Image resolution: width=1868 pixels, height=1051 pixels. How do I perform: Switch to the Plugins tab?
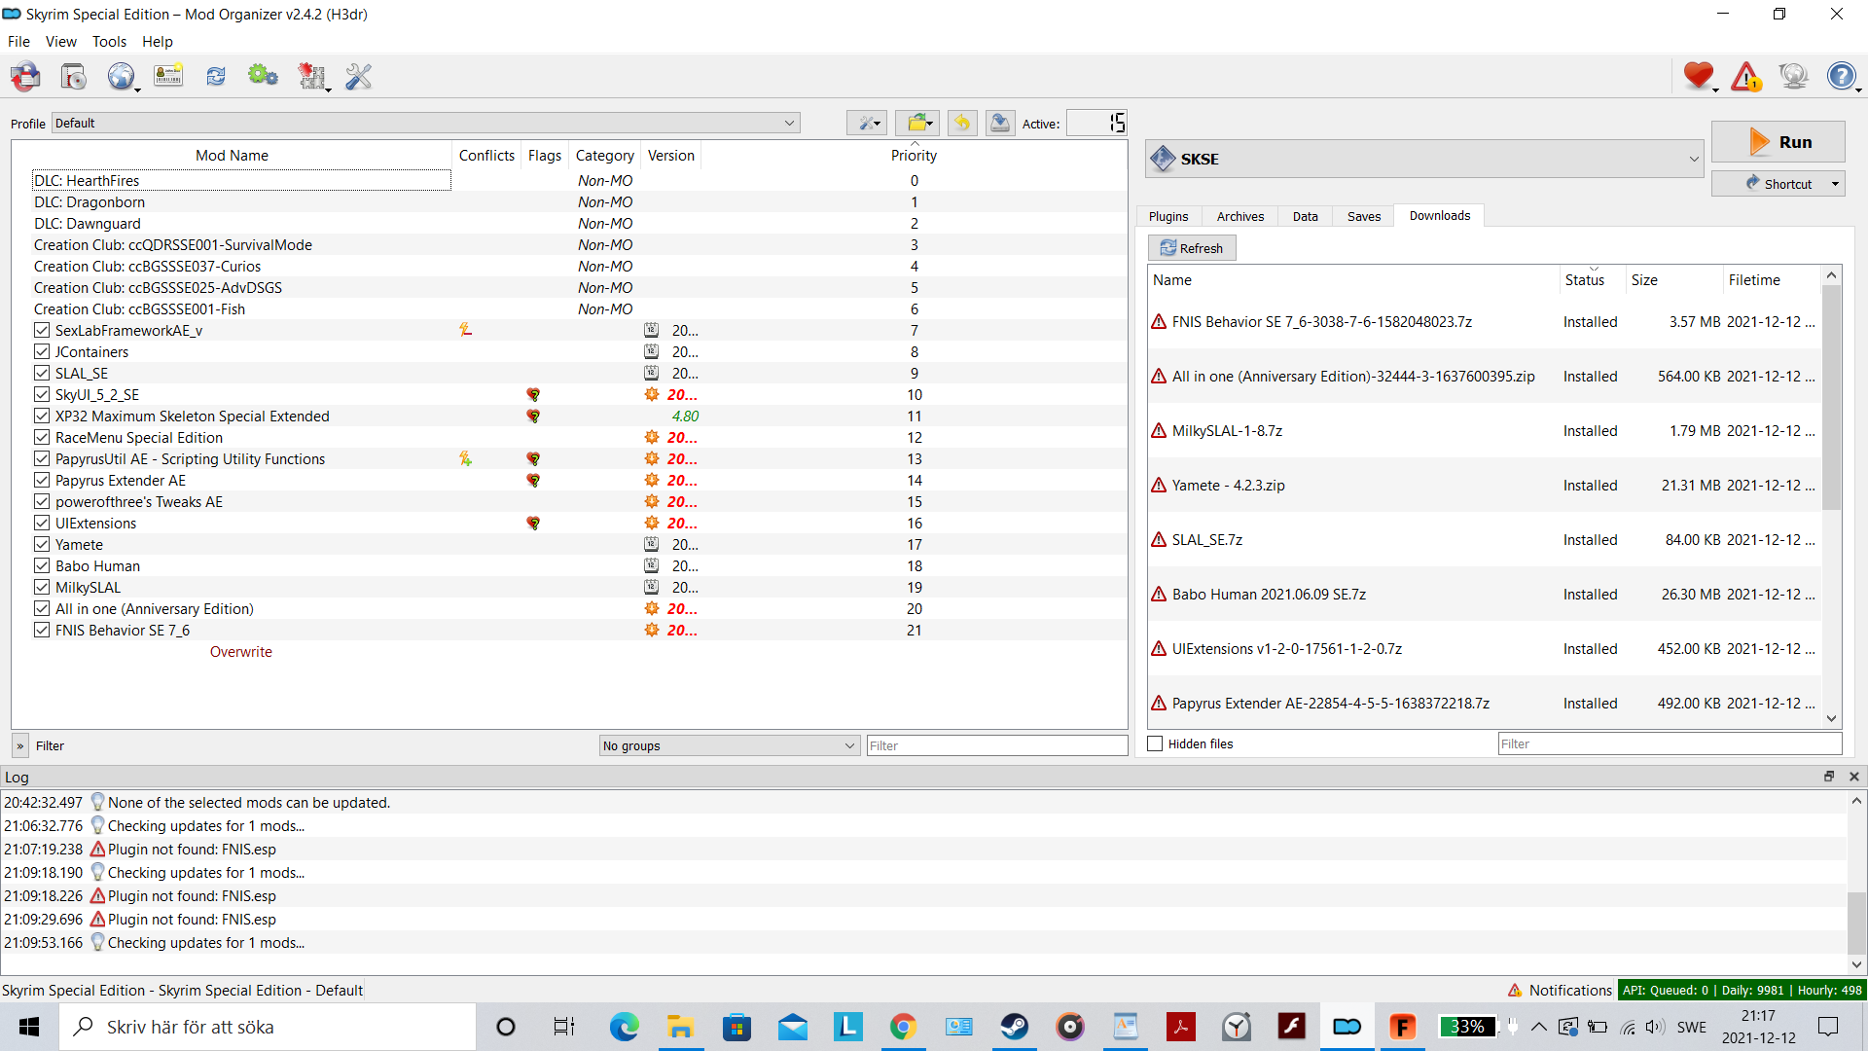tap(1168, 216)
